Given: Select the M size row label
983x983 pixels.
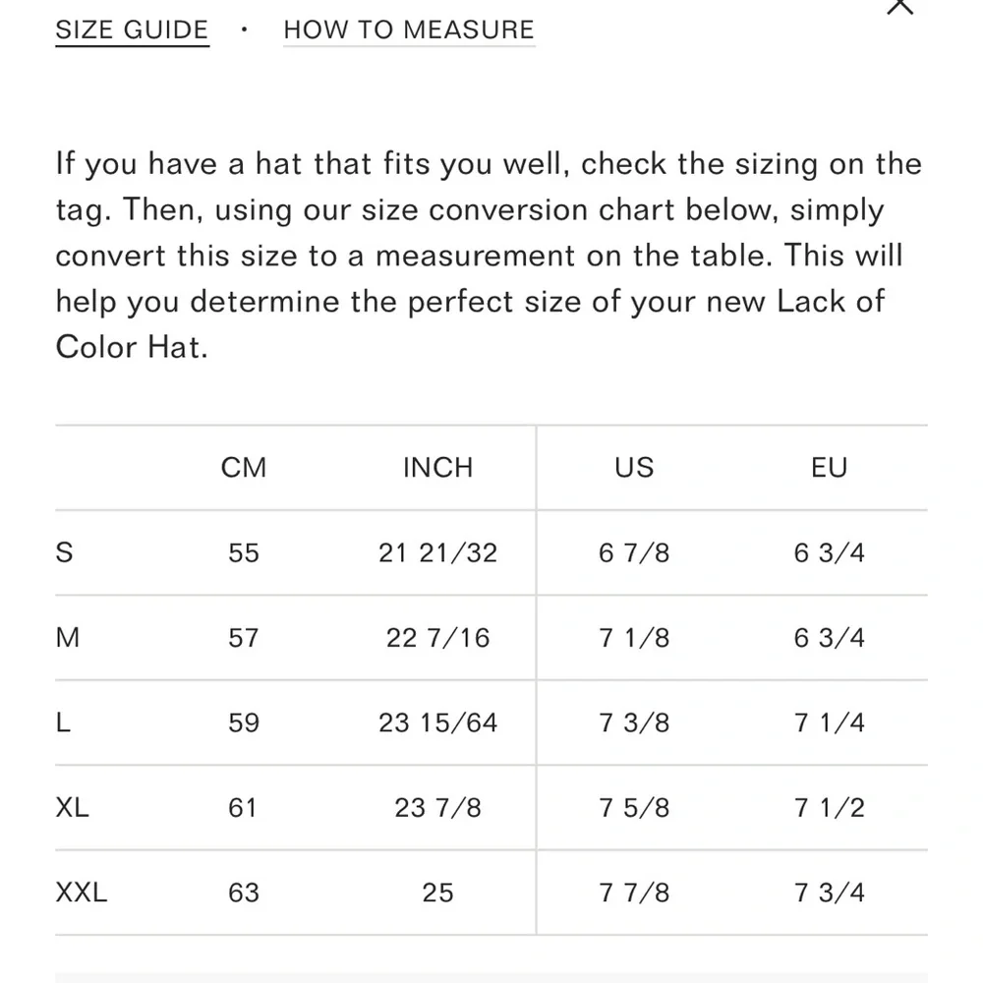Looking at the screenshot, I should pyautogui.click(x=68, y=638).
